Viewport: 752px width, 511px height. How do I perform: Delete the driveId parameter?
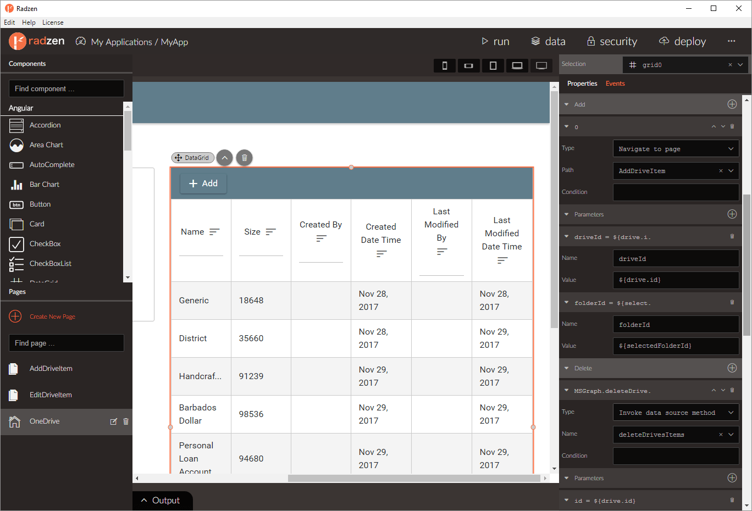732,236
